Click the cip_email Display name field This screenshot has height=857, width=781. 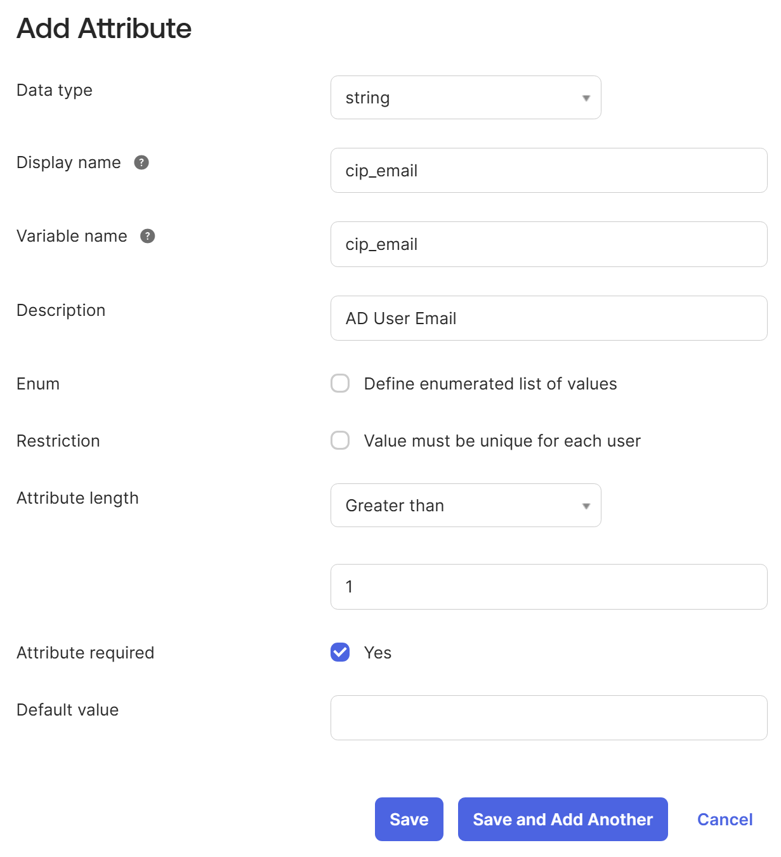tap(548, 170)
